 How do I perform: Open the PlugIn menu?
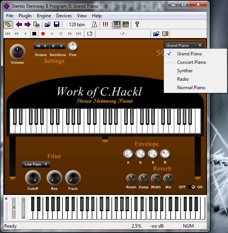click(x=25, y=16)
